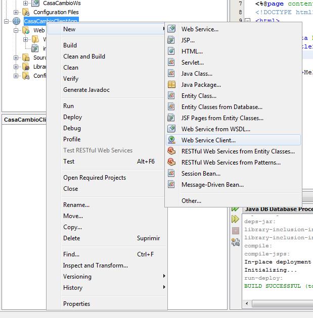Click the RESTful Web Services from Entity Classes icon
Viewport: 313px width, 318px height.
click(171, 151)
